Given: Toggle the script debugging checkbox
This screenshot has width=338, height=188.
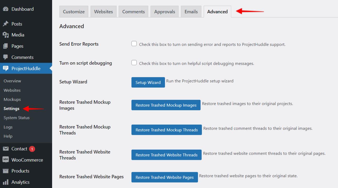Looking at the screenshot, I should (x=134, y=63).
